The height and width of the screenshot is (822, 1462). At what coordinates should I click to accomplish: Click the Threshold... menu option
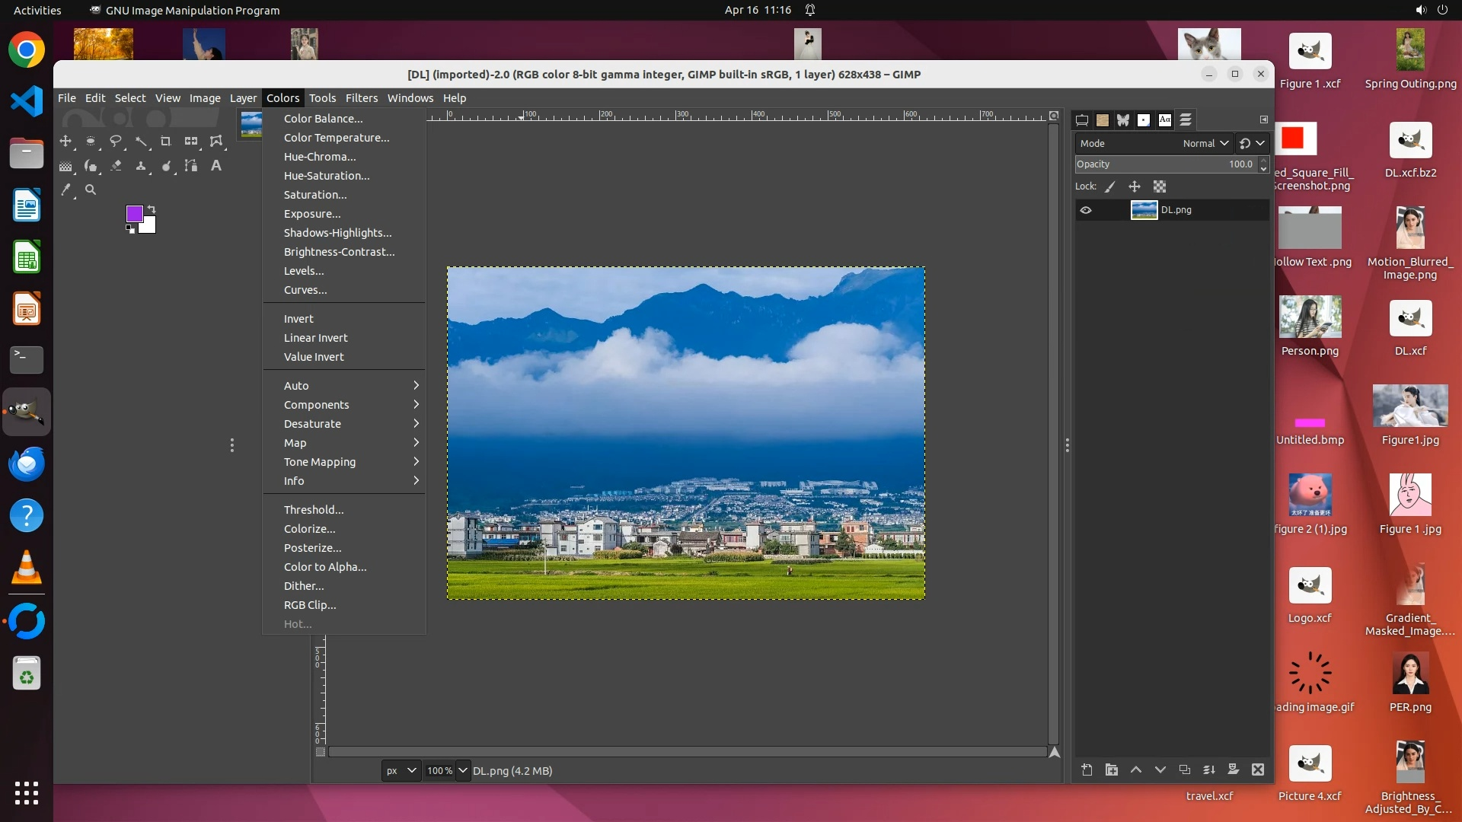click(314, 510)
